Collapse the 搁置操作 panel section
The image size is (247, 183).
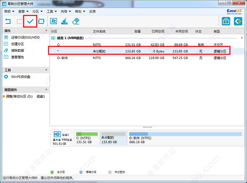click(x=46, y=89)
